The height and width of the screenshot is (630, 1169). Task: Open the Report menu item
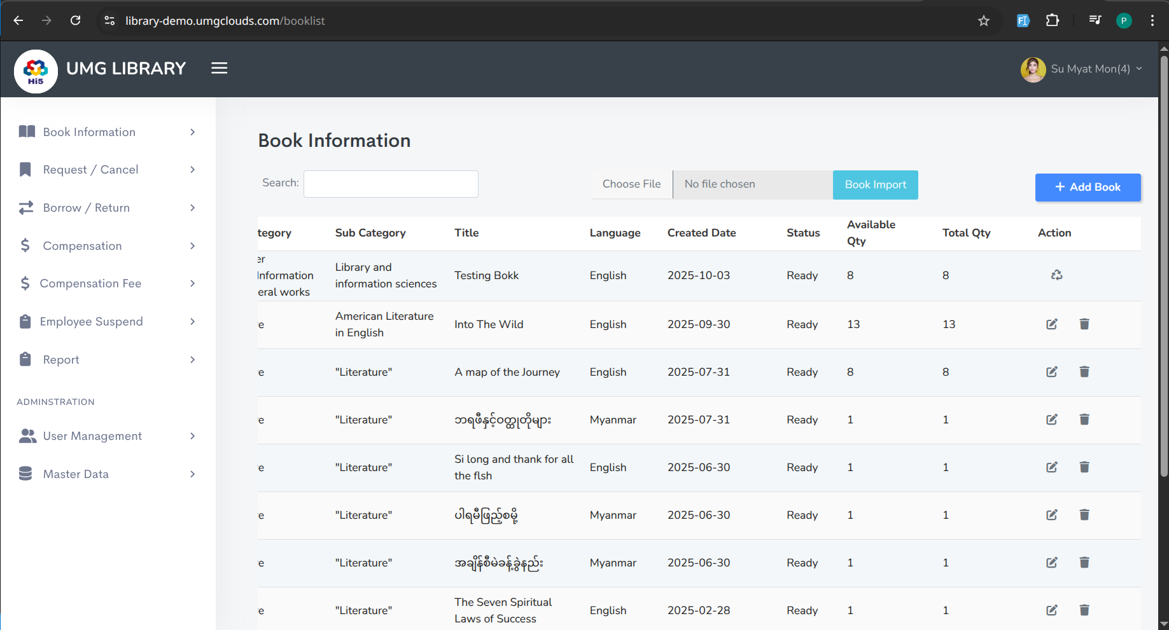pyautogui.click(x=107, y=360)
